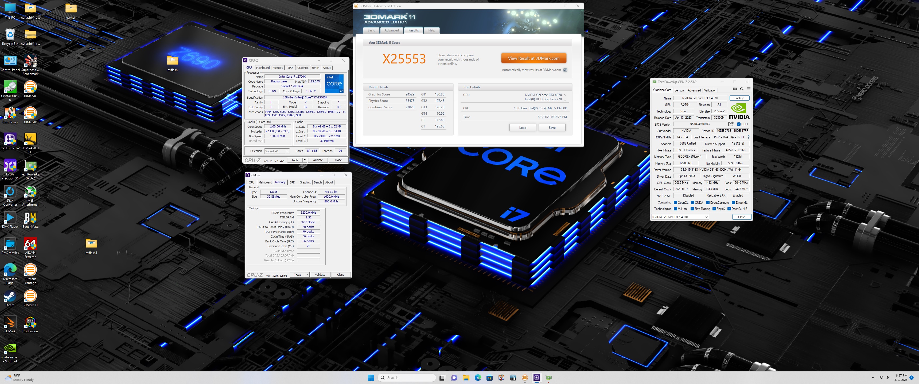
Task: Click the Lookup button in GPU-Z
Action: coord(739,98)
